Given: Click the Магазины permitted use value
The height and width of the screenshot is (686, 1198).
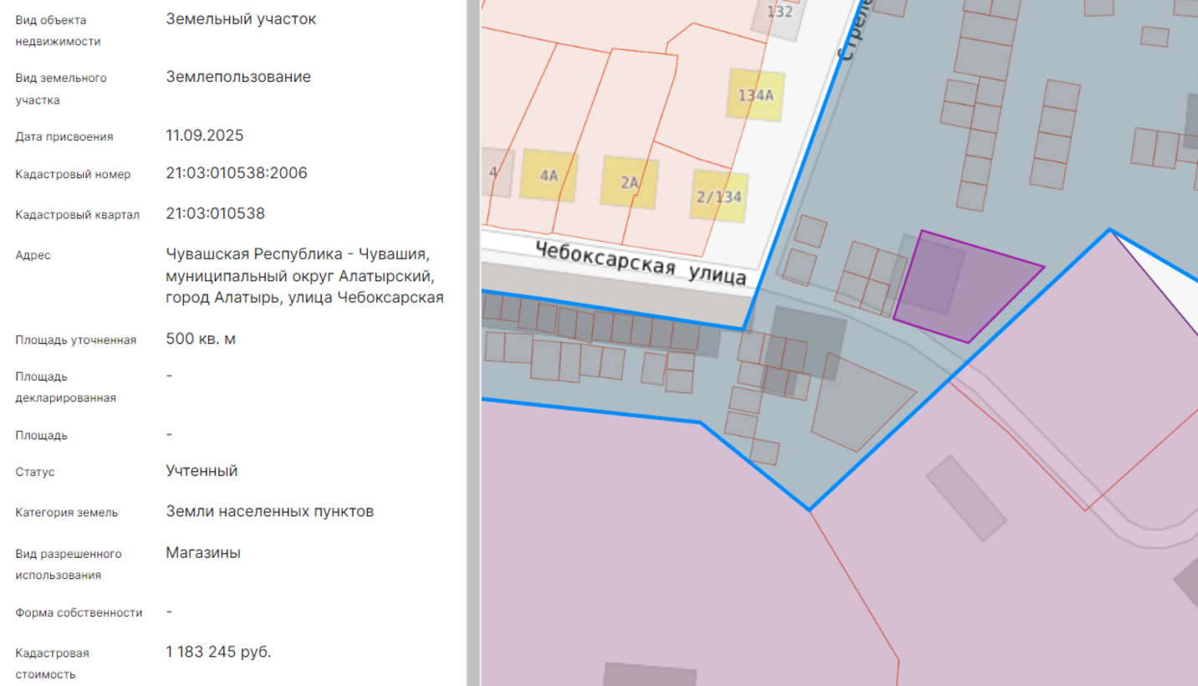Looking at the screenshot, I should pos(203,553).
